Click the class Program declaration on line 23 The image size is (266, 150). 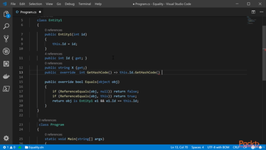point(52,125)
